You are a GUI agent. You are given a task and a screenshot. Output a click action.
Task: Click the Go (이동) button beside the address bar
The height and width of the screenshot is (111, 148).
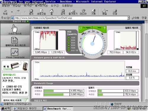[x=136, y=18]
